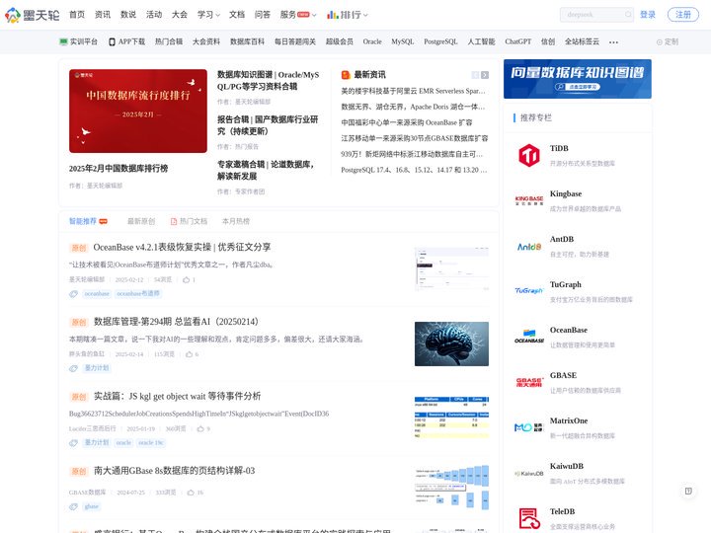The height and width of the screenshot is (533, 711).
Task: Open 南大通用GBase 8s数据库的页结构详解-03
Action: coord(174,471)
